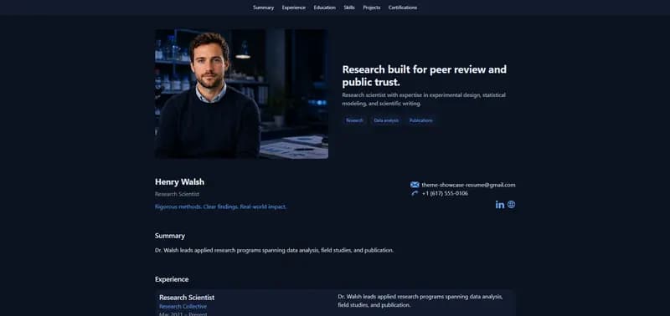Click the 'Research Scientist' subtitle under the name
The height and width of the screenshot is (316, 670).
pyautogui.click(x=177, y=194)
